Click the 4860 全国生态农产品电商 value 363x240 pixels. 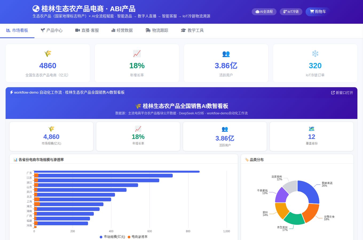point(48,66)
